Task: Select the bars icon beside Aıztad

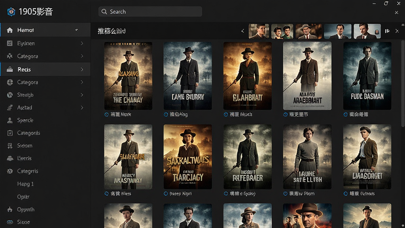Action: [x=10, y=108]
